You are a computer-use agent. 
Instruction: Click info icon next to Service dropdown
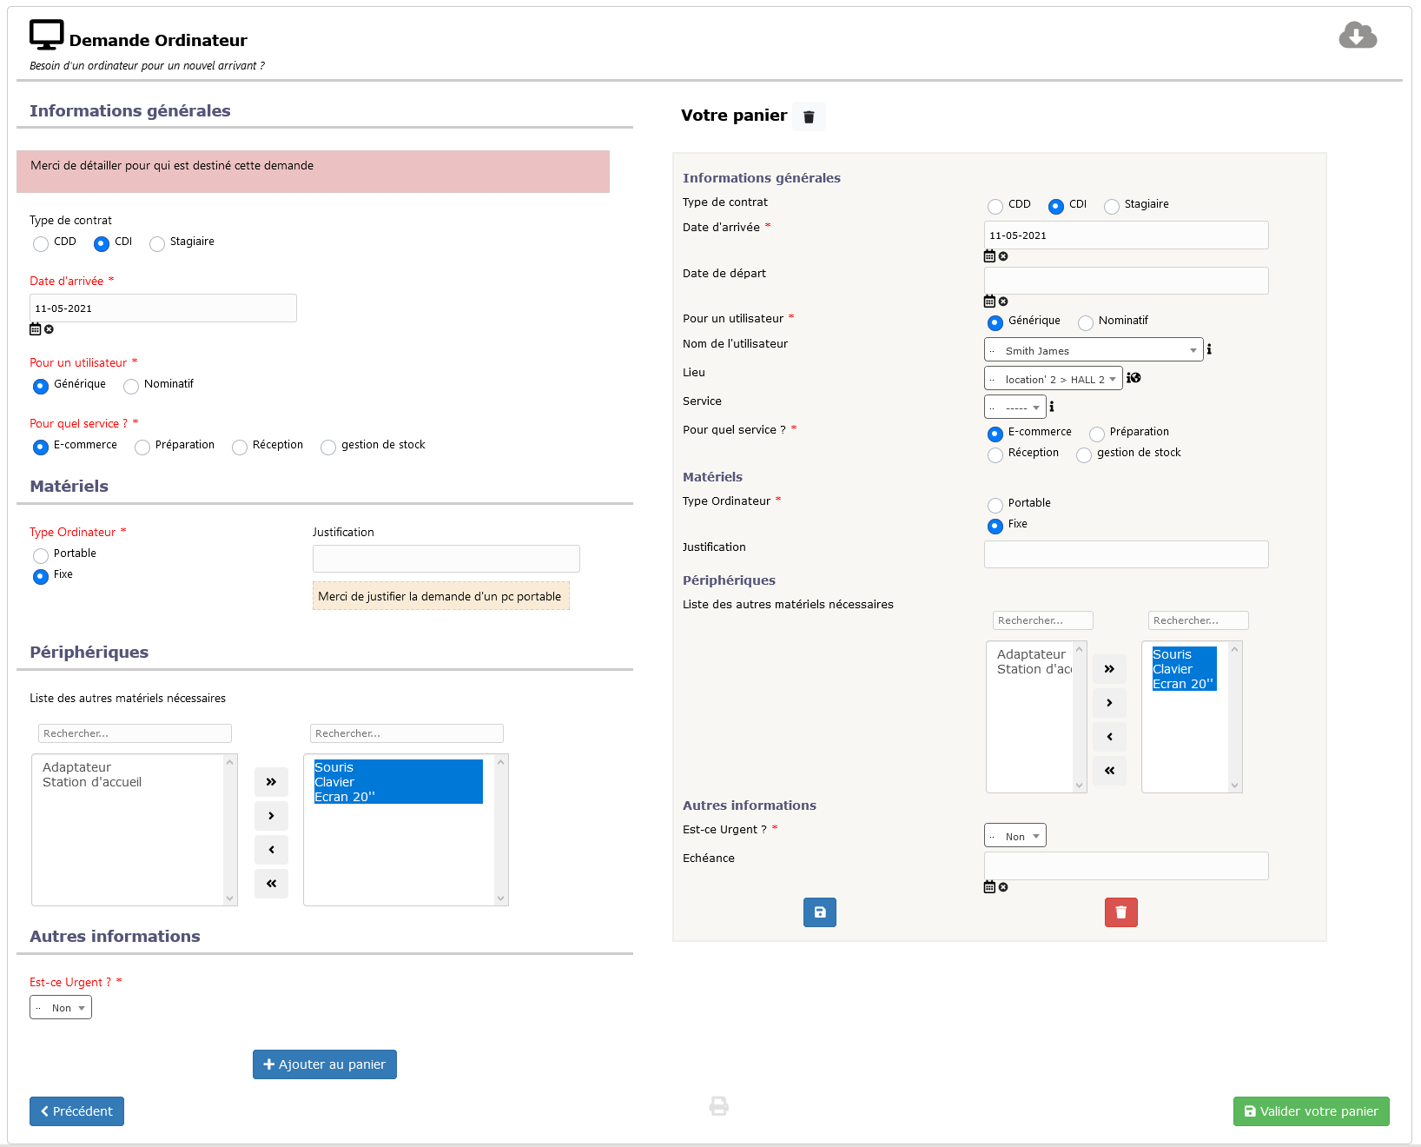click(x=1052, y=407)
